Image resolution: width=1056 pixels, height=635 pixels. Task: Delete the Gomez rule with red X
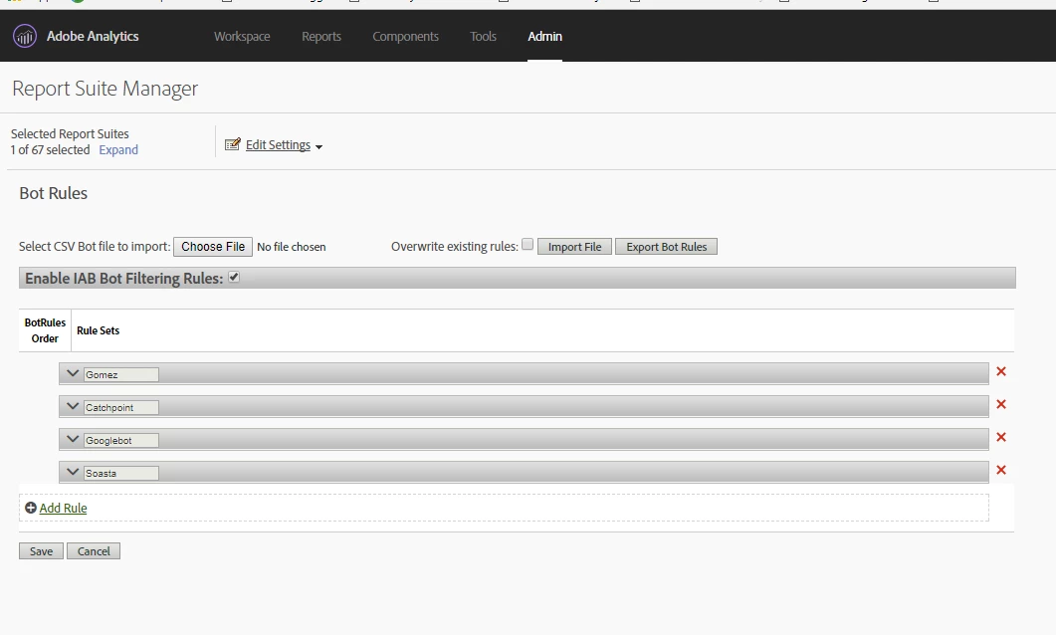(1001, 371)
